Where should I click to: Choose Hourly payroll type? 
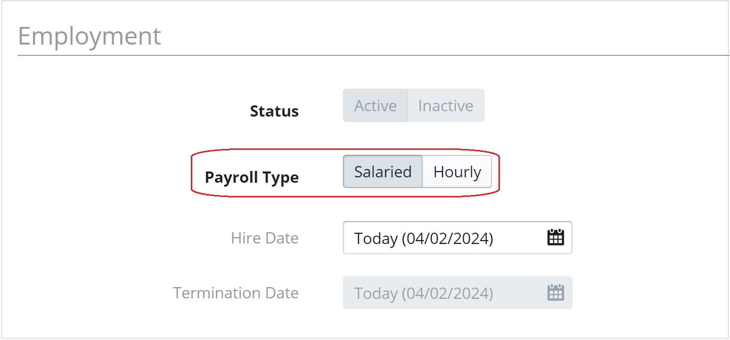coord(457,171)
